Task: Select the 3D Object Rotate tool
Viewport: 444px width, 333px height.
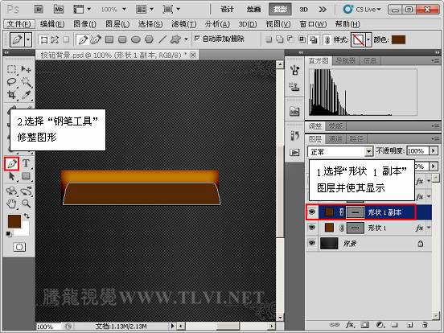Action: [11, 191]
